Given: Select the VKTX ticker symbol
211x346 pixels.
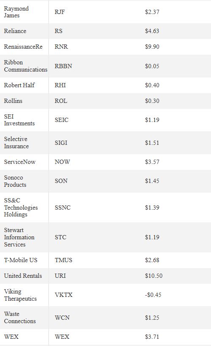Looking at the screenshot, I should pyautogui.click(x=63, y=295).
